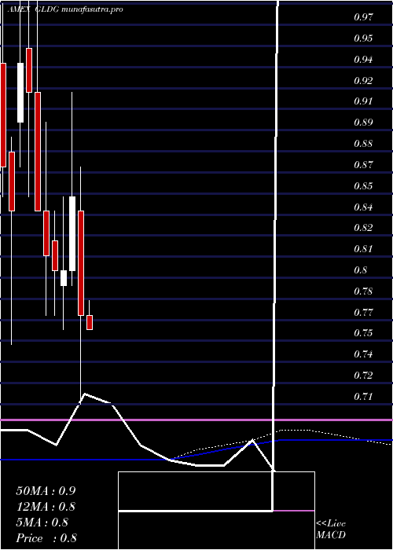Click the 0.72 price axis label

[x=363, y=376]
